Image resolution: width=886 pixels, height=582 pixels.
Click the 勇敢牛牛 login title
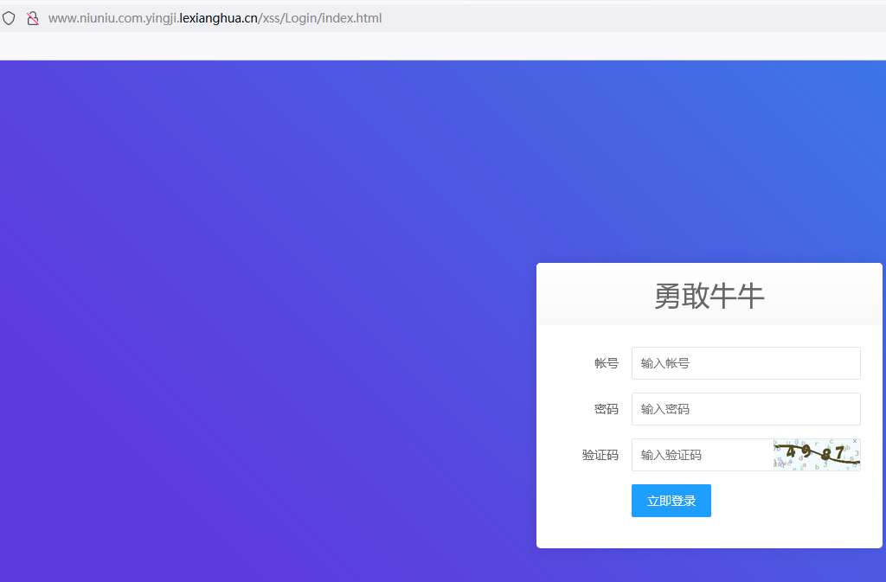pyautogui.click(x=709, y=296)
